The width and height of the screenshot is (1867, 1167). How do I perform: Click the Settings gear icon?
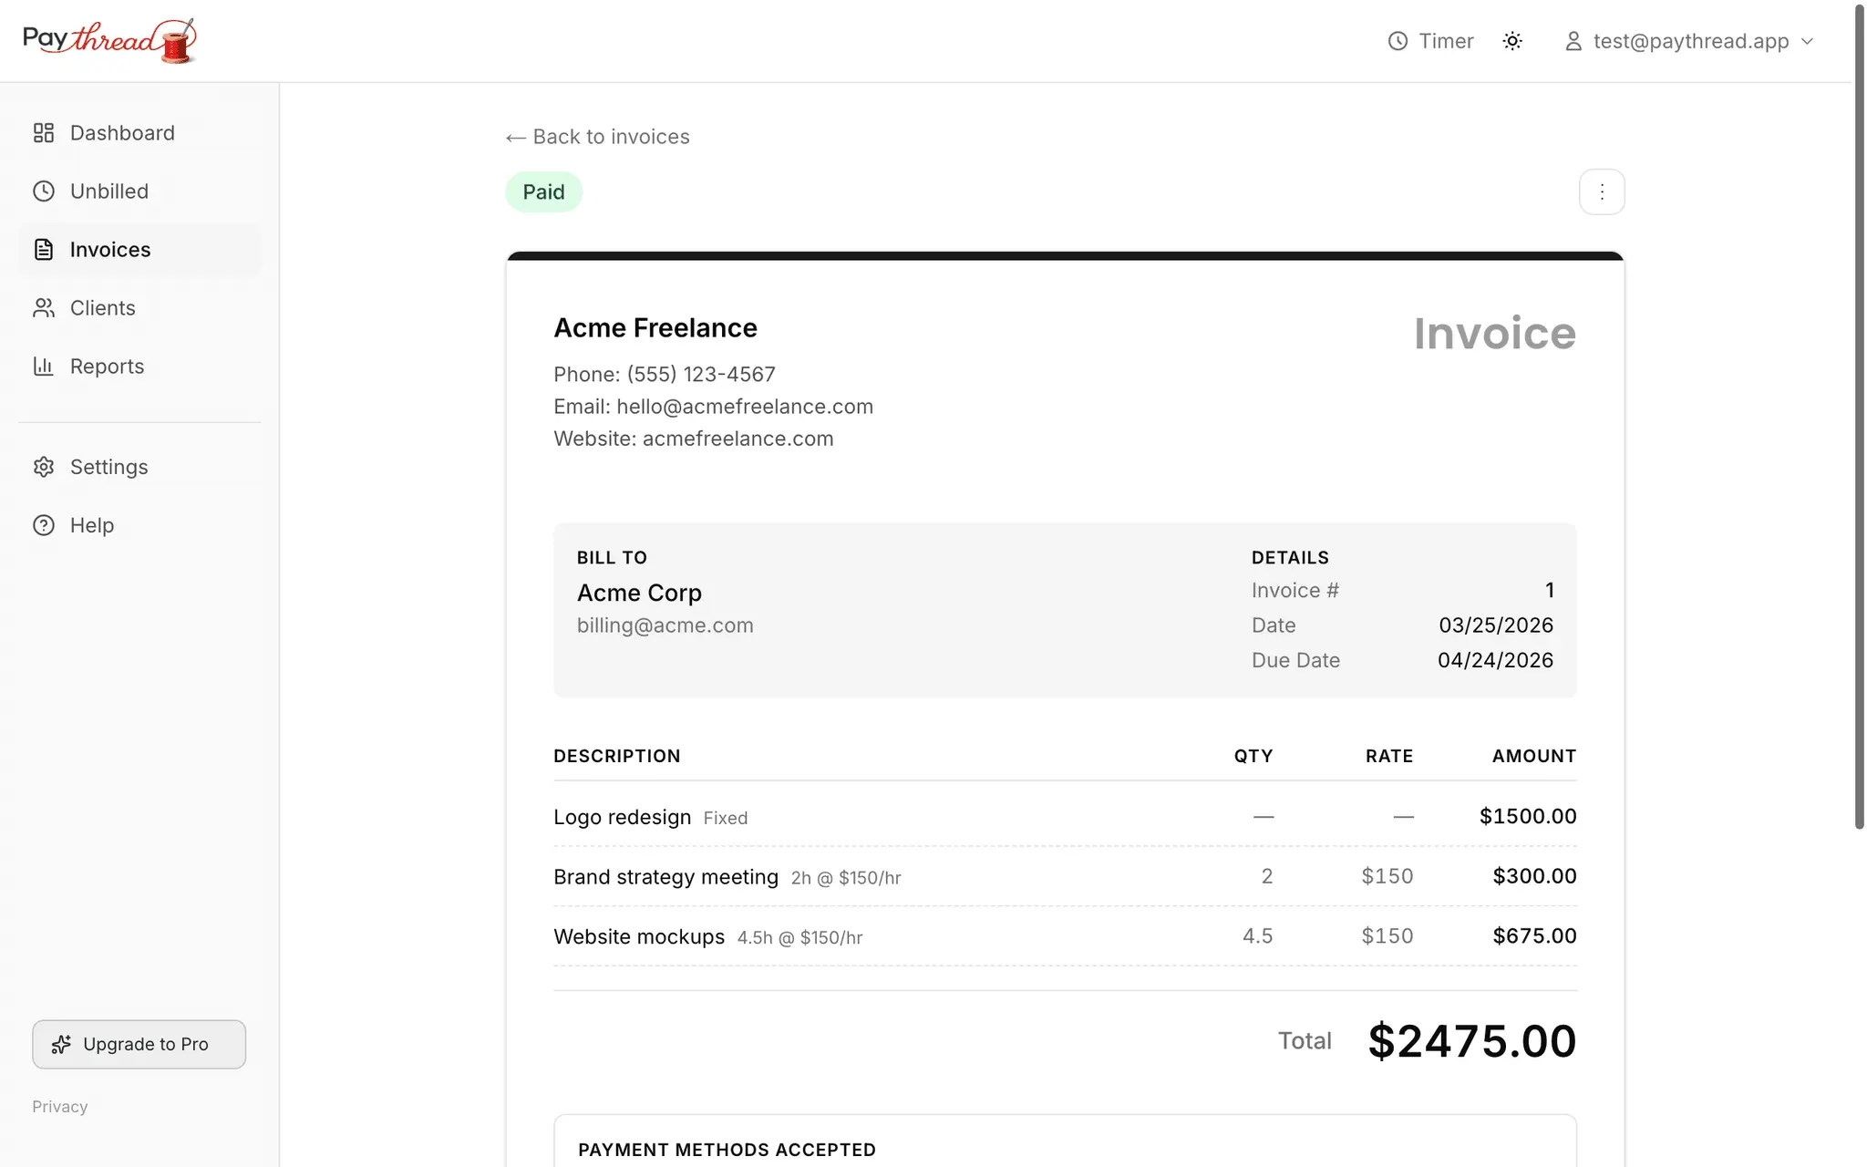[x=44, y=467]
